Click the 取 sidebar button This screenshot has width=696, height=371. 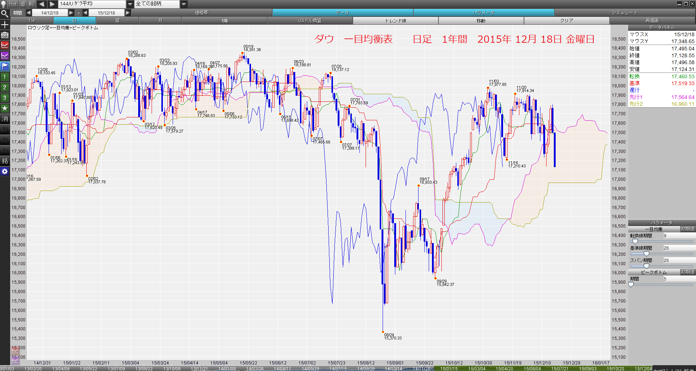4,140
